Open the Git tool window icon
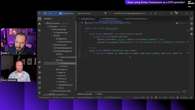The width and height of the screenshot is (195, 110). [40, 93]
